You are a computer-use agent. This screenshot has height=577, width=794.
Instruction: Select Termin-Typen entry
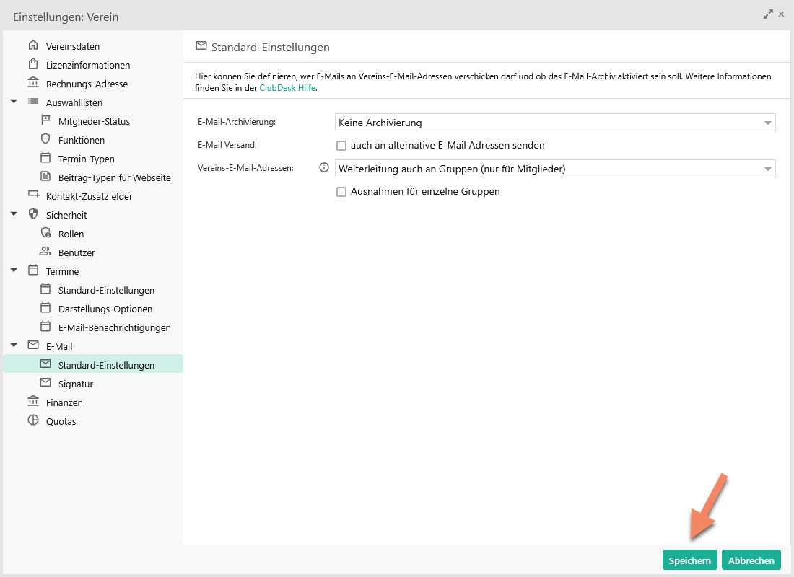coord(86,159)
